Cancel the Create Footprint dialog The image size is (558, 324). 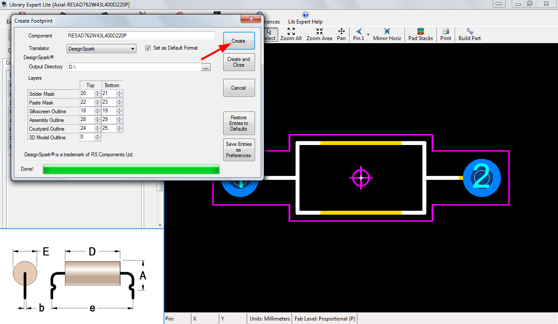click(x=238, y=88)
